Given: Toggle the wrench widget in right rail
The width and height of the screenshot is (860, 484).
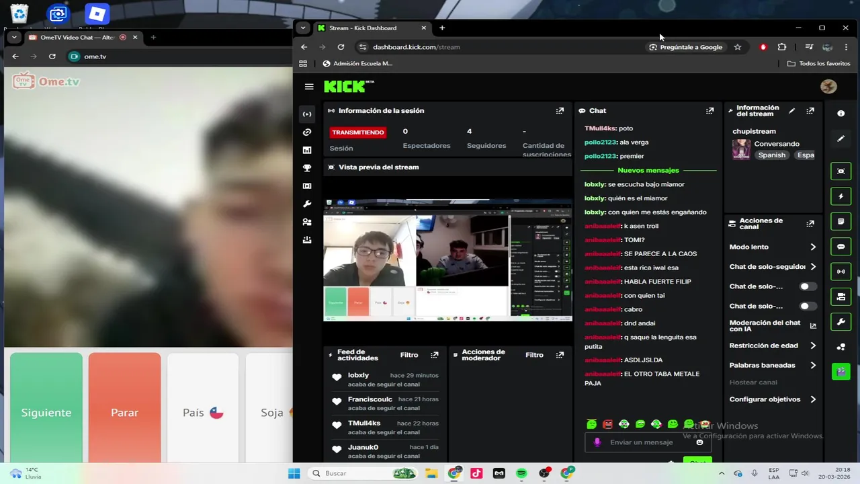Looking at the screenshot, I should 841,322.
